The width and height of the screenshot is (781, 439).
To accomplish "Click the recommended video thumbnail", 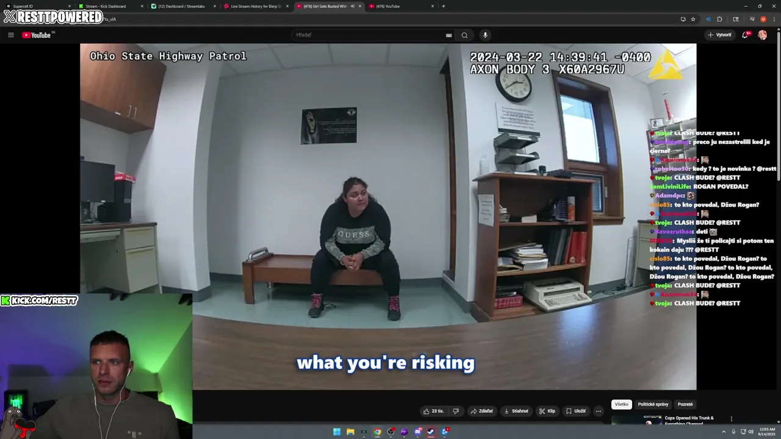I will coord(636,420).
